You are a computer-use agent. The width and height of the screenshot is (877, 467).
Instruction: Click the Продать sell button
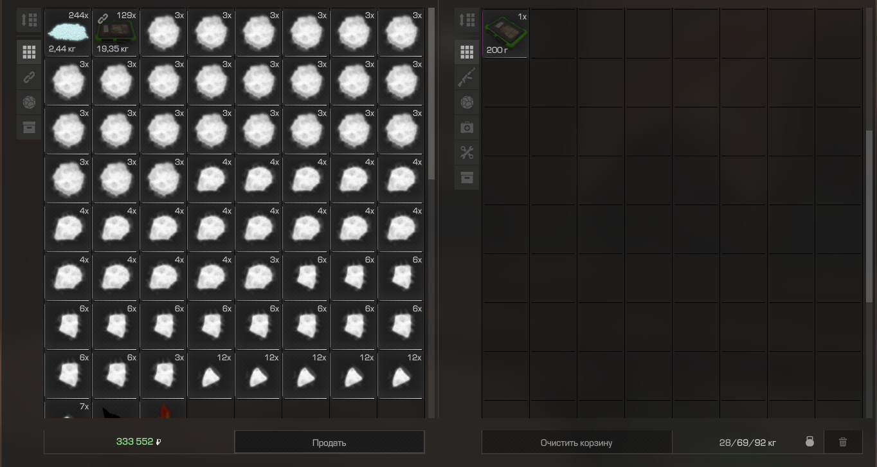pyautogui.click(x=329, y=443)
